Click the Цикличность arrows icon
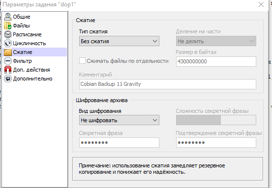 (x=8, y=43)
